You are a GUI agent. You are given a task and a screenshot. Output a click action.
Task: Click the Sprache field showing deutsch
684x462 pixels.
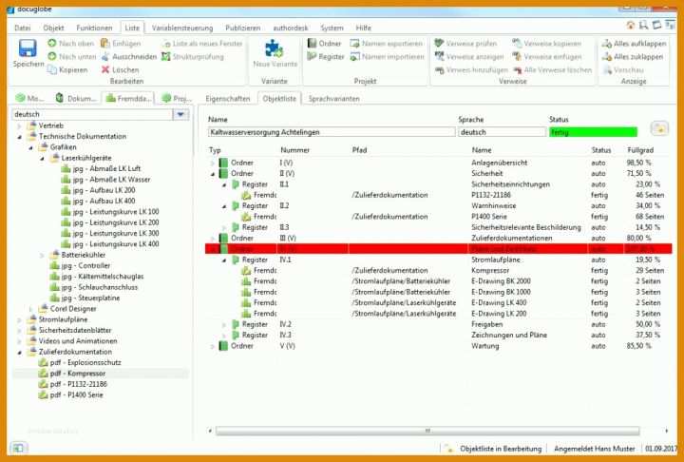click(502, 132)
